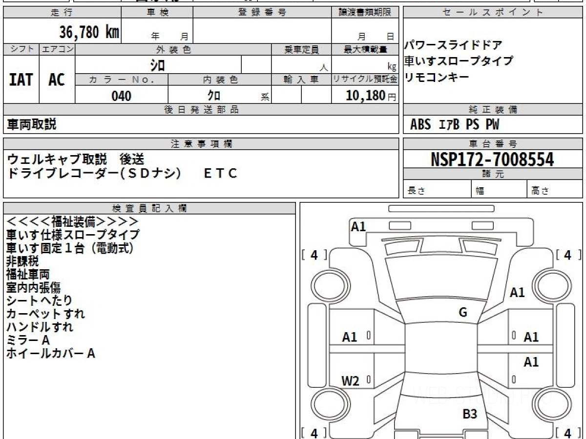The width and height of the screenshot is (586, 439).
Task: Select the 走行 column header
Action: coord(62,13)
